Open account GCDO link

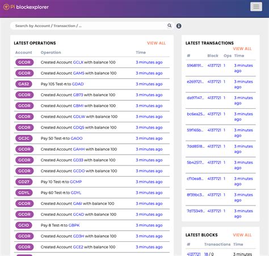click(79, 171)
